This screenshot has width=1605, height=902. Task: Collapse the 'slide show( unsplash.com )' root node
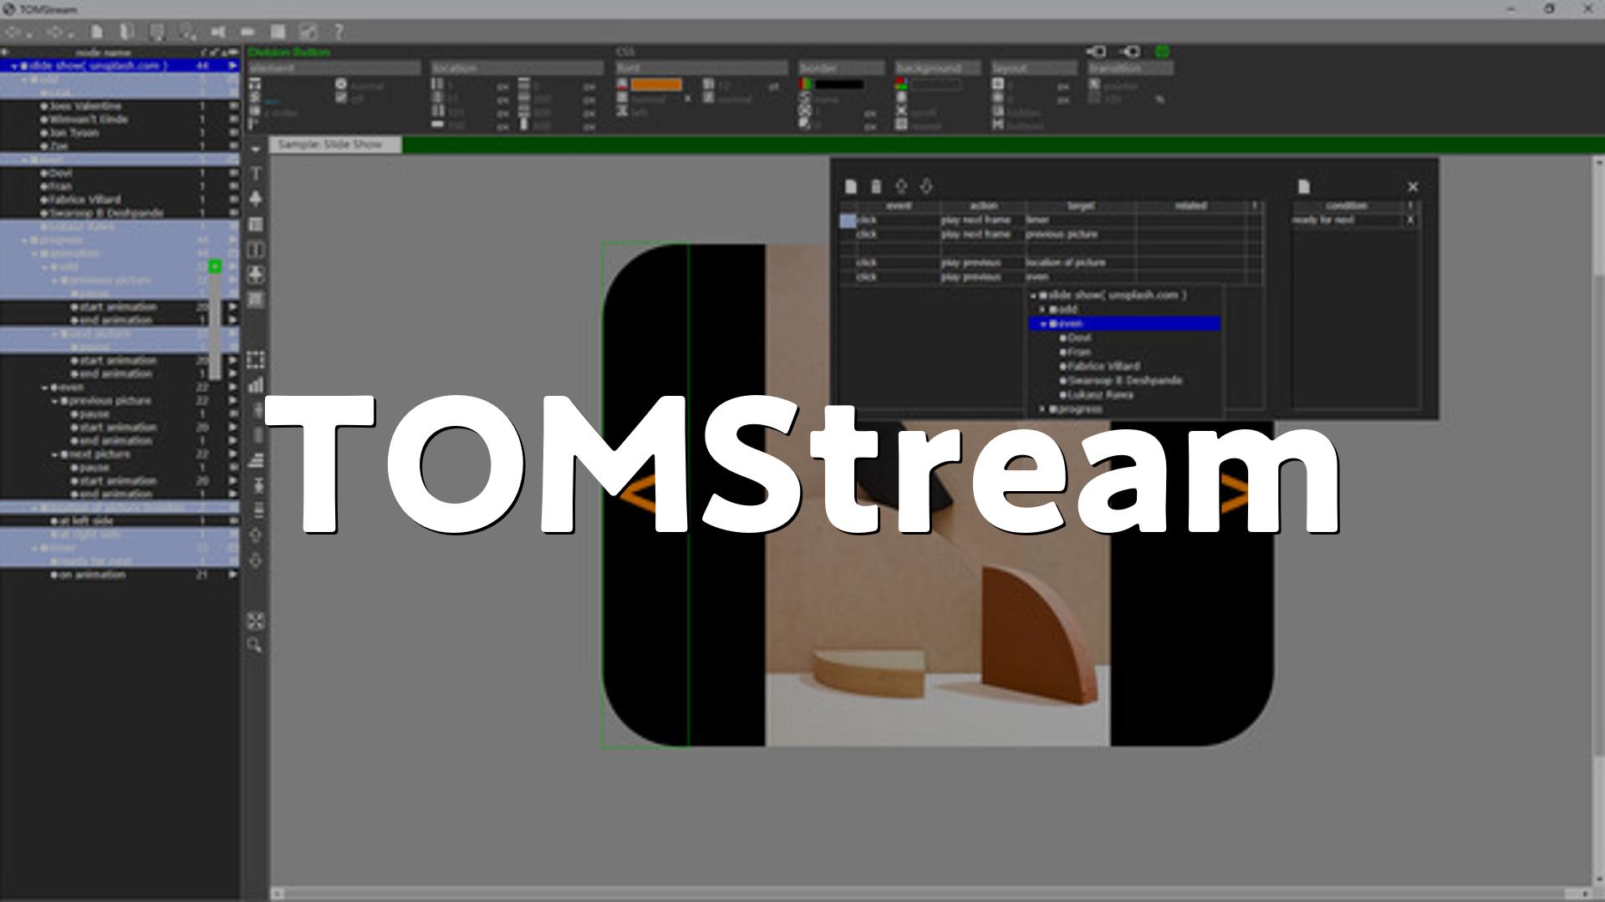[14, 65]
